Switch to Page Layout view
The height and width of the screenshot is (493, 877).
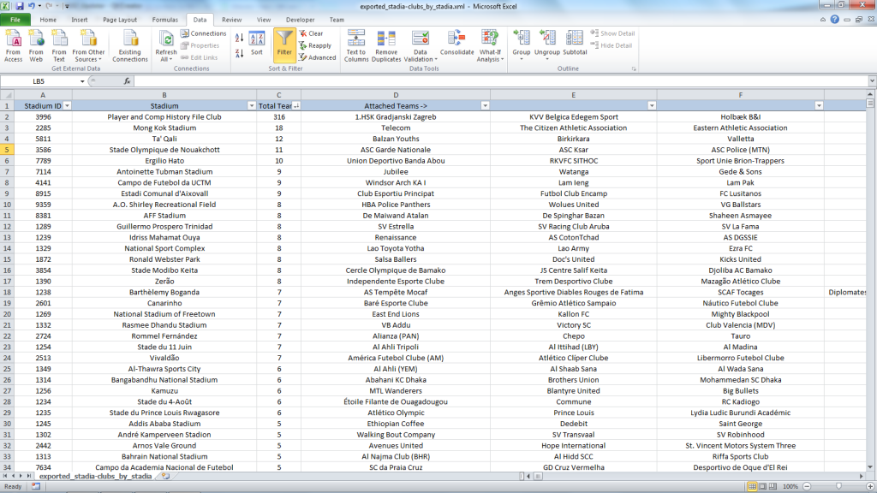click(x=762, y=487)
